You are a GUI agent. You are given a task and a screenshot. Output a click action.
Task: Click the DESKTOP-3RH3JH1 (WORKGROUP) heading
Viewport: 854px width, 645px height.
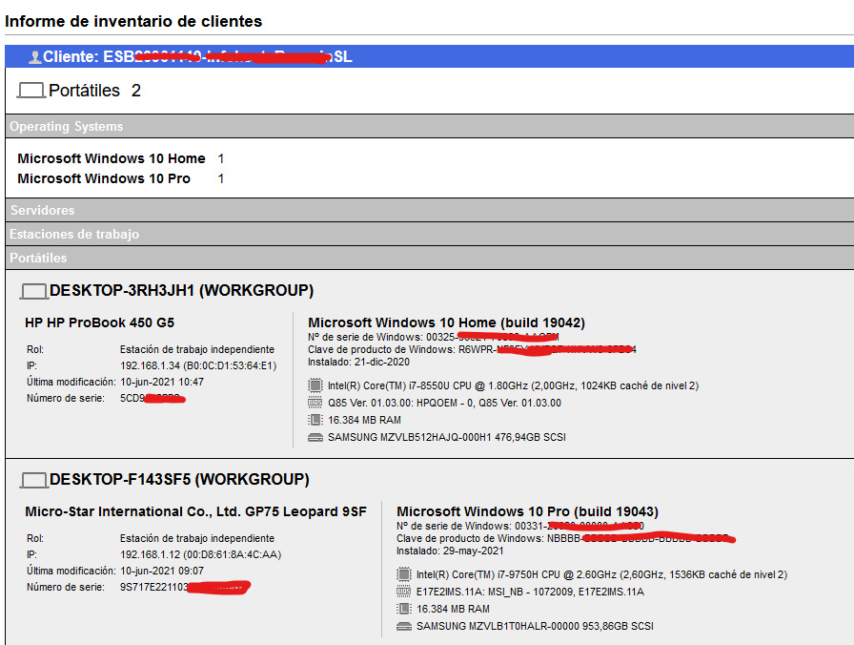[181, 291]
